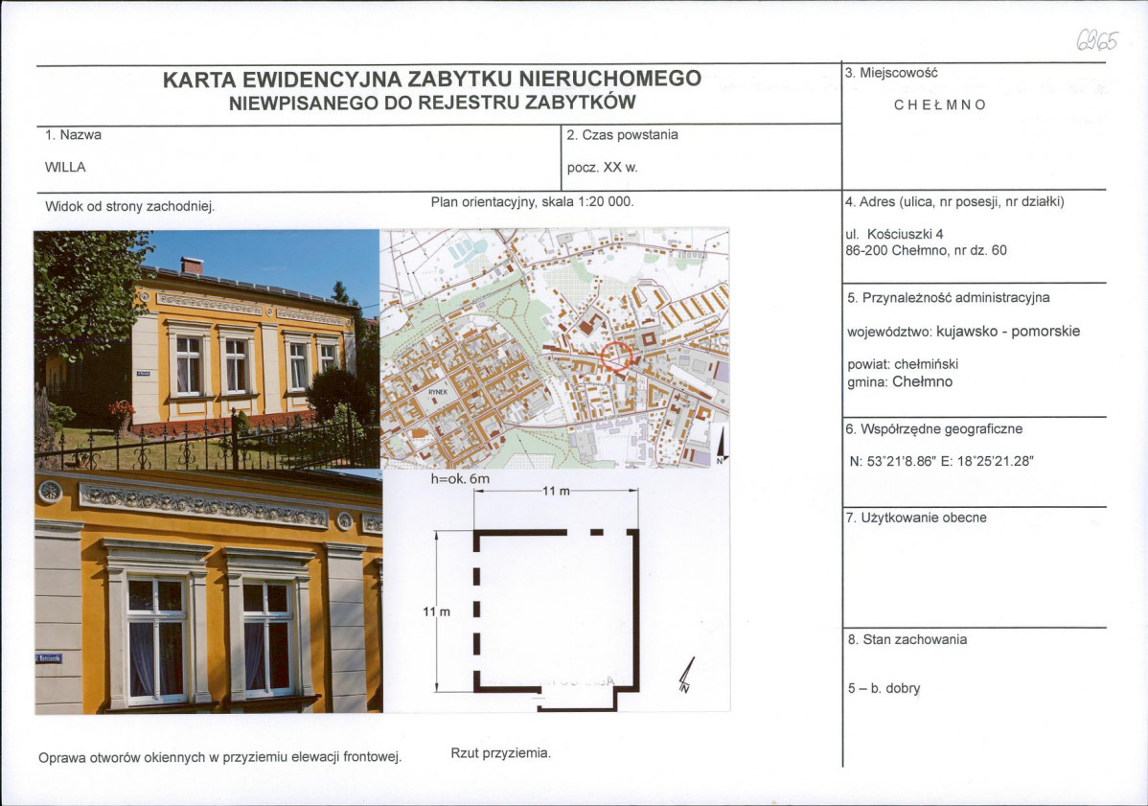The height and width of the screenshot is (806, 1148).
Task: Click the date value 'pocz. XX w.'
Action: click(603, 167)
